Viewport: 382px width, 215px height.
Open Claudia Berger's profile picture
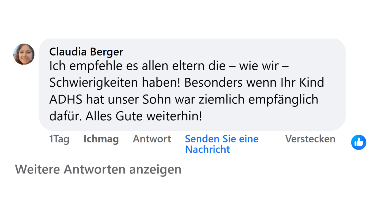24,54
